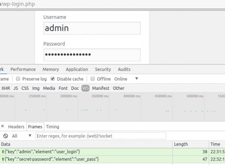The width and height of the screenshot is (225, 165).
Task: Click the Username input field
Action: 92,28
